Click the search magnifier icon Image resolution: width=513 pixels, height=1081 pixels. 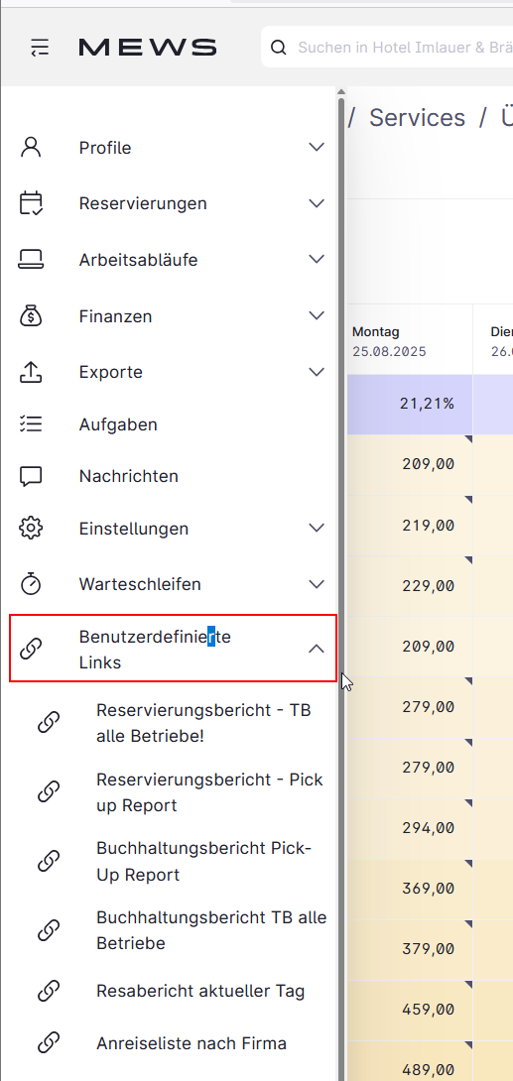pyautogui.click(x=278, y=48)
